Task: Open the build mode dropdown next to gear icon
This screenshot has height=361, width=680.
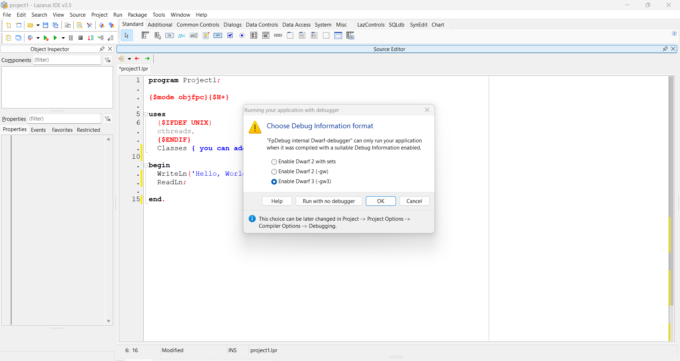Action: [38, 38]
